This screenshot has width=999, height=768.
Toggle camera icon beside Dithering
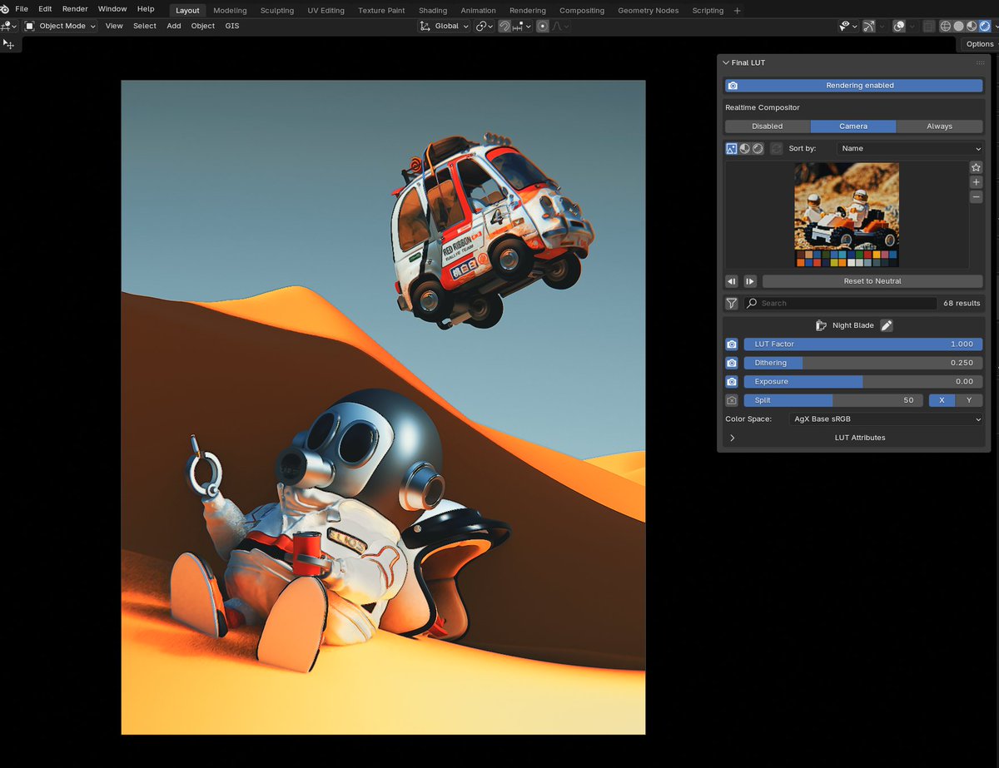tap(732, 364)
